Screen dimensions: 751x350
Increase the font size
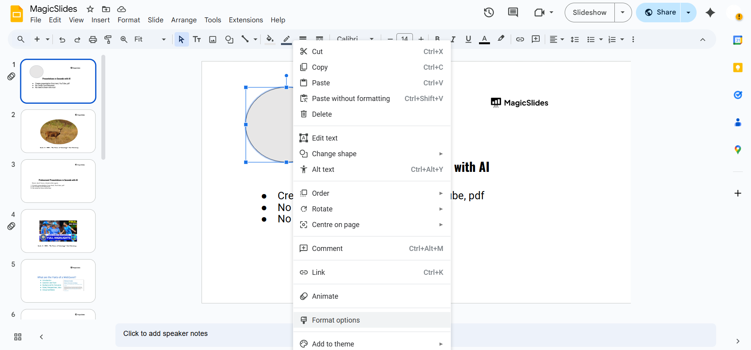(x=421, y=39)
